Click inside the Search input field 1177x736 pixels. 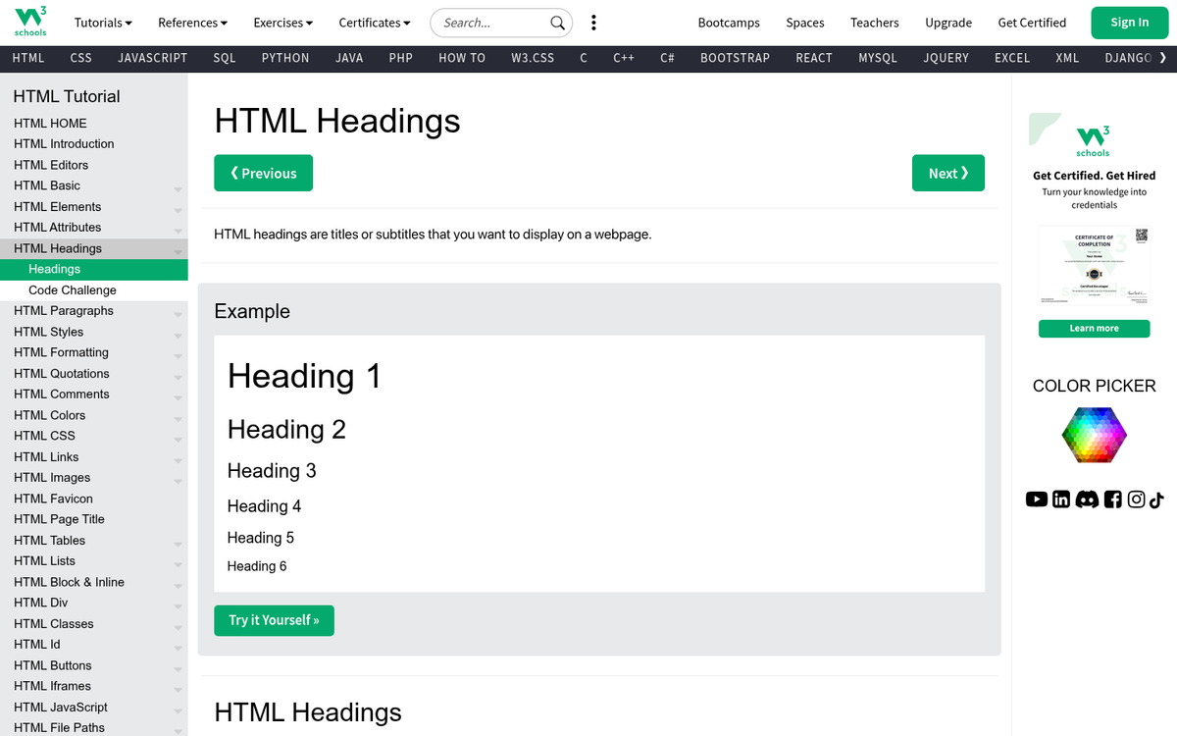click(x=490, y=22)
